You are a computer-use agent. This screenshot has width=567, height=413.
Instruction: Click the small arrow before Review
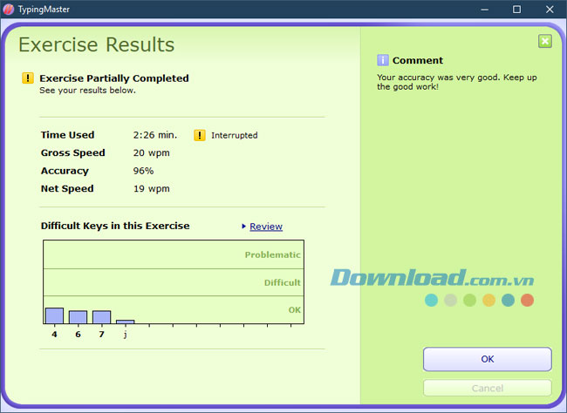click(x=243, y=227)
